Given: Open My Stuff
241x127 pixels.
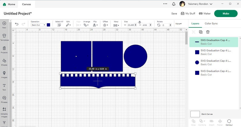Looking at the screenshot, I should click(x=188, y=14).
